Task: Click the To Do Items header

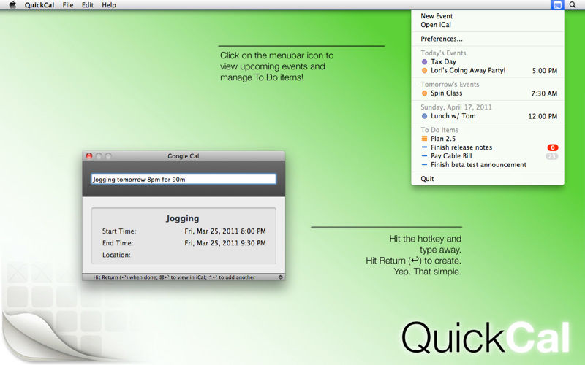Action: point(439,130)
